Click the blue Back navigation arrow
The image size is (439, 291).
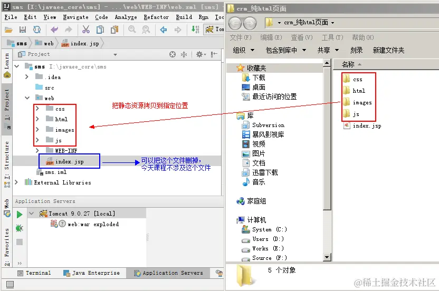pos(164,30)
